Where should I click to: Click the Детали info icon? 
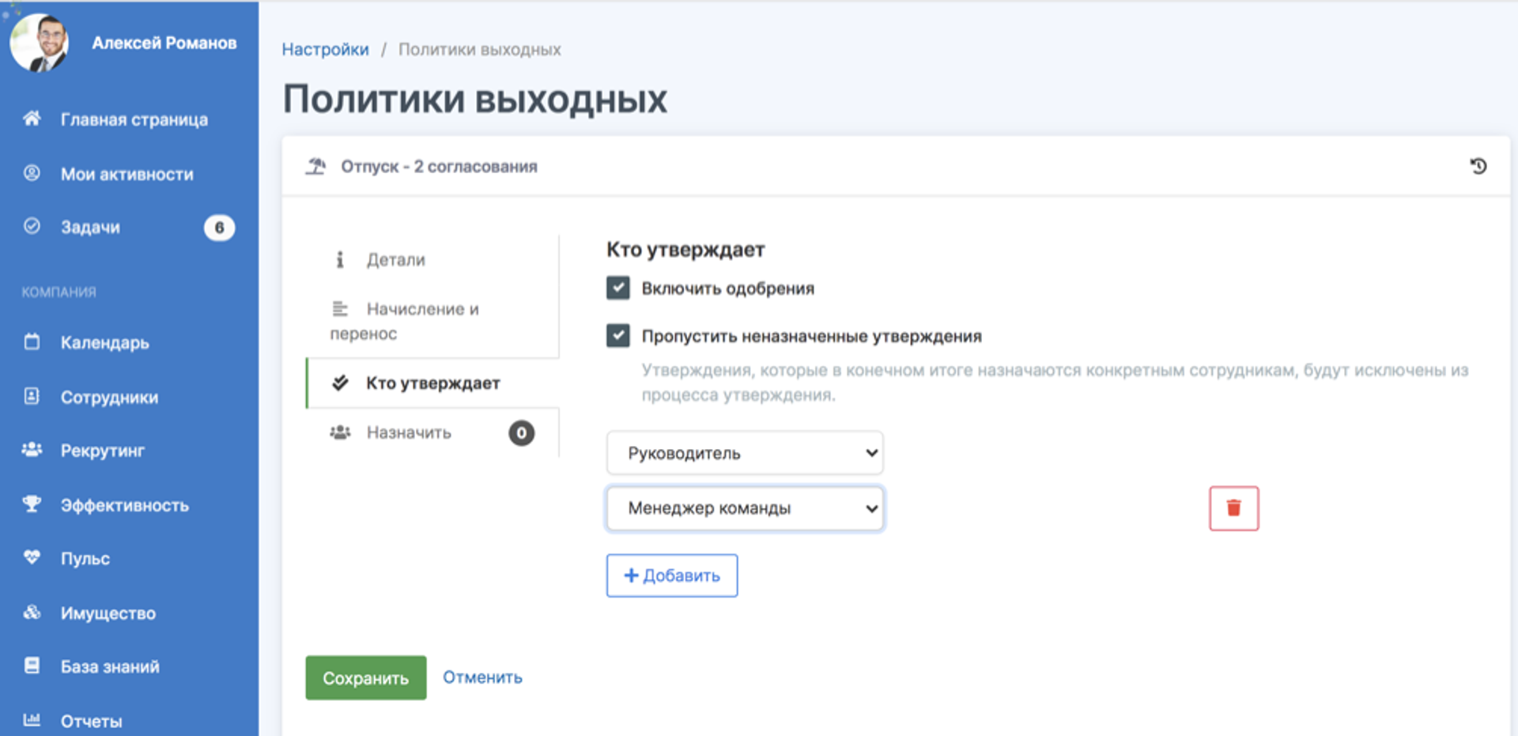(340, 259)
